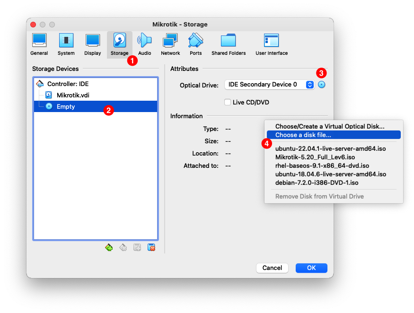
Task: Select Mikrotik-5.20_Full_Lev6.iso from the menu
Action: click(315, 157)
